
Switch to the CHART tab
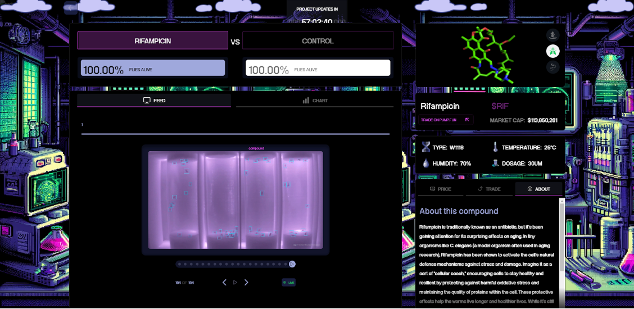pyautogui.click(x=315, y=101)
